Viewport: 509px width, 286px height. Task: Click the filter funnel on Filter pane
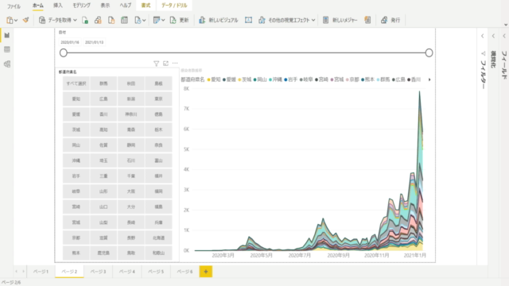click(484, 53)
